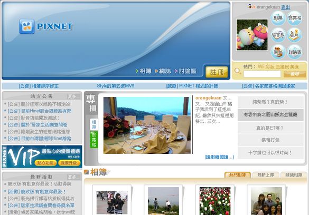Click 更多 in 最新活動 panel
The width and height of the screenshot is (309, 215).
(72, 177)
